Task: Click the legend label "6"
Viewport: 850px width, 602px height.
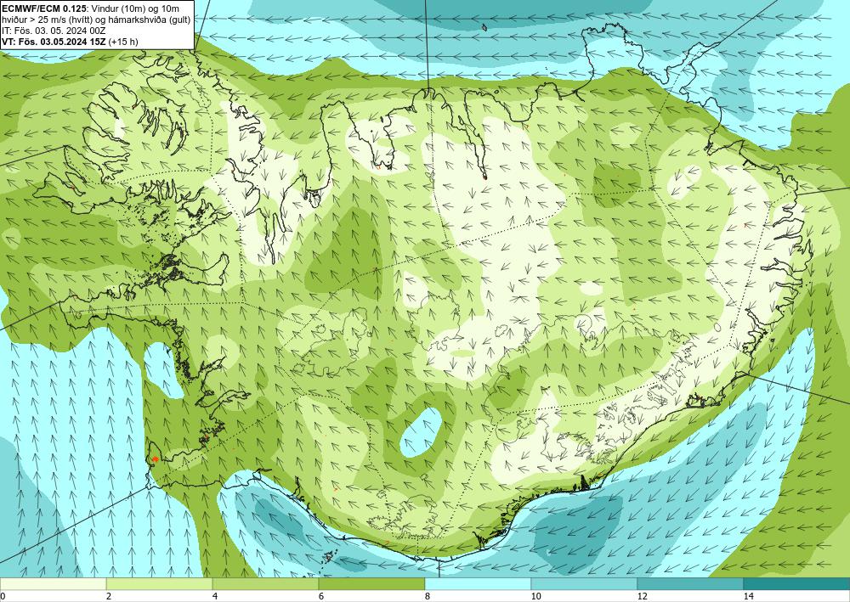Action: click(321, 596)
